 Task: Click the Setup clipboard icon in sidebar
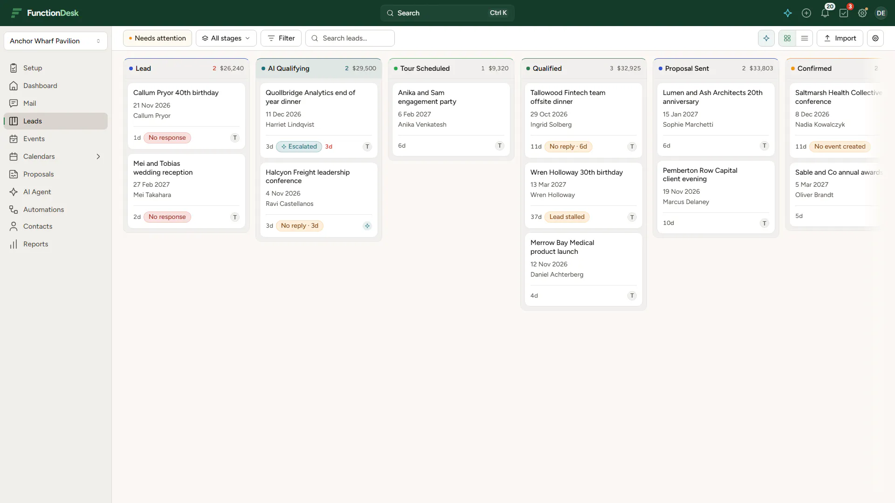point(14,68)
